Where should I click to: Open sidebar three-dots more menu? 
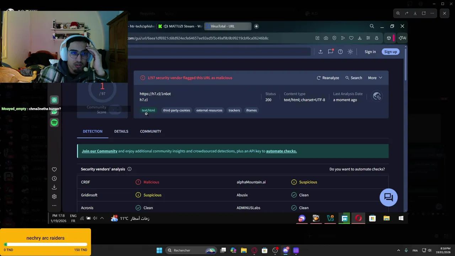coord(54,206)
